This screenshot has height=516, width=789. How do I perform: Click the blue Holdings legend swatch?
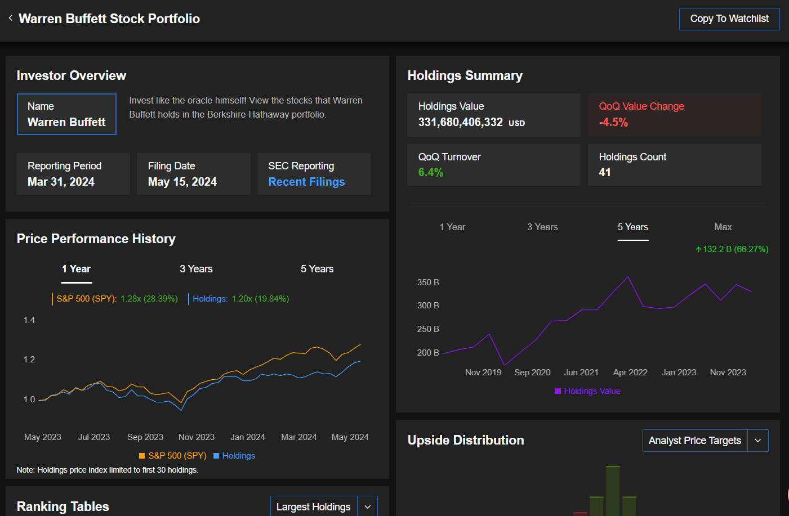click(216, 456)
